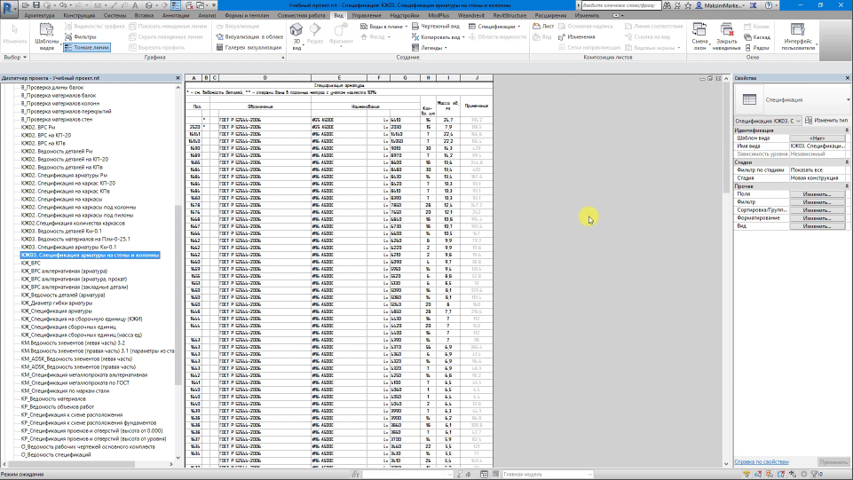Open Галерея визуализации tool
The height and width of the screenshot is (480, 853).
coord(249,47)
